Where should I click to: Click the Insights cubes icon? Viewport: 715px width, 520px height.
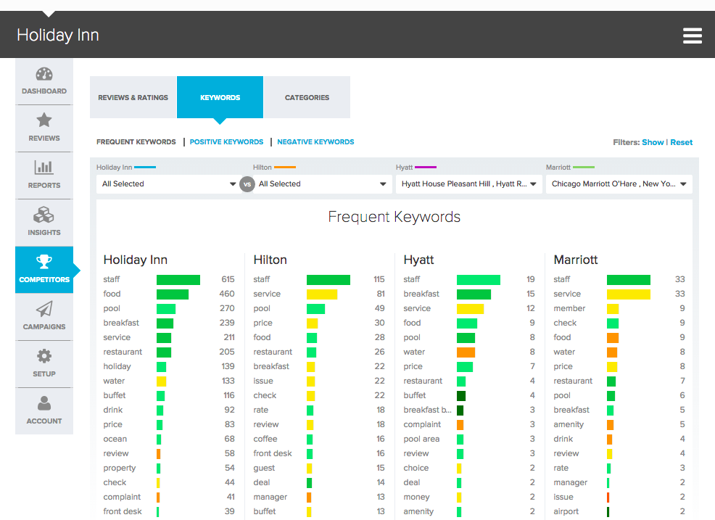click(x=44, y=215)
